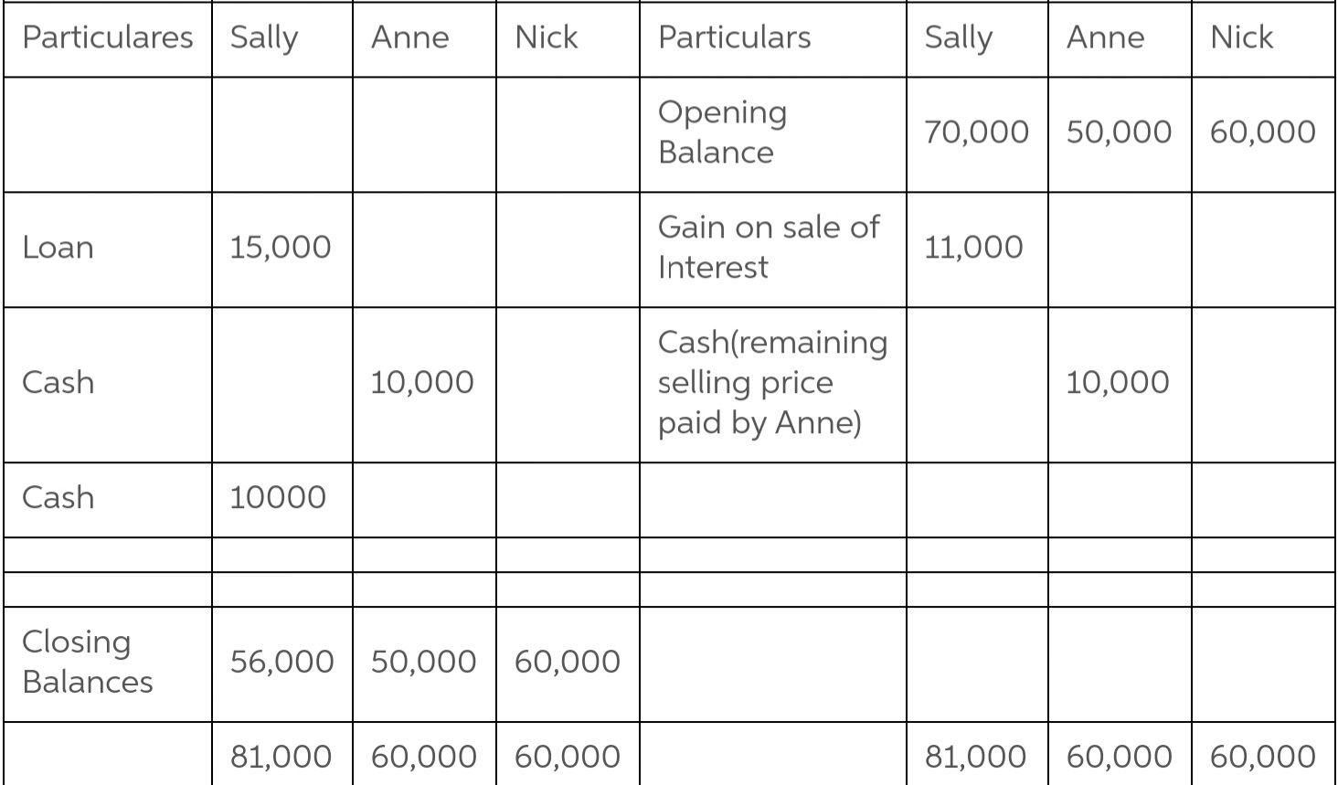Select the rightmost "Nick" column header
The height and width of the screenshot is (785, 1338).
pos(1241,37)
